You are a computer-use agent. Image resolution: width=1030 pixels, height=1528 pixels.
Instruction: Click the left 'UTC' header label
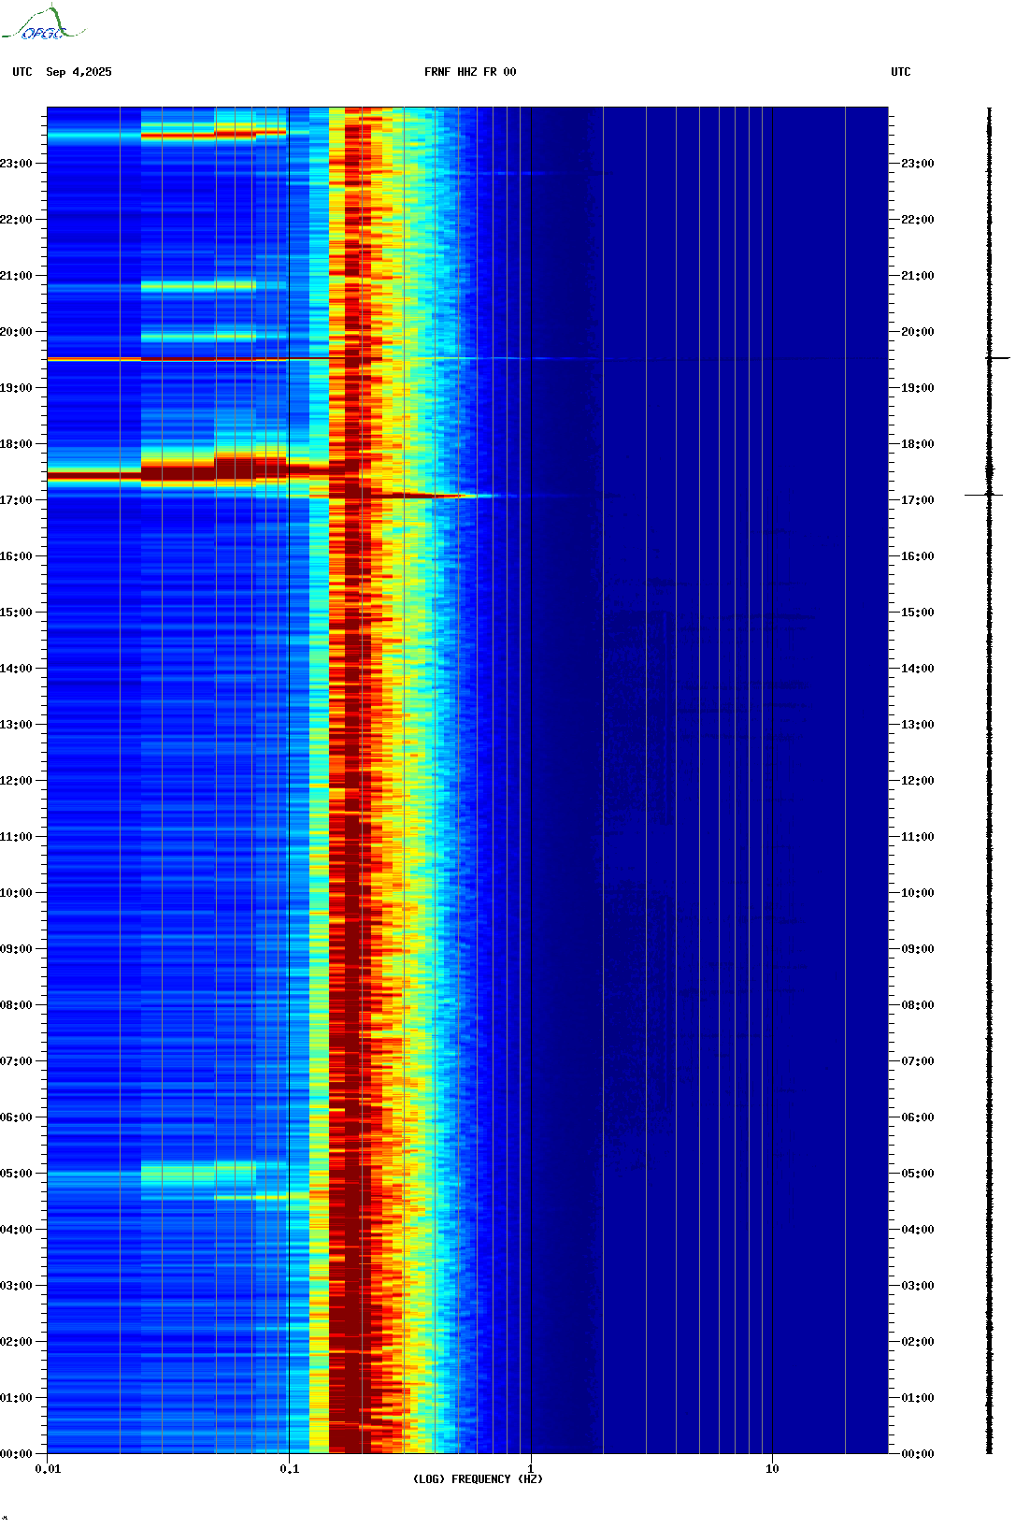coord(22,72)
